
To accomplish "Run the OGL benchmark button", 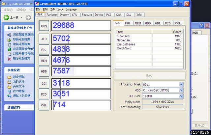I will tap(44, 105).
